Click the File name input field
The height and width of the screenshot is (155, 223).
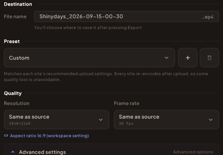pos(127,17)
